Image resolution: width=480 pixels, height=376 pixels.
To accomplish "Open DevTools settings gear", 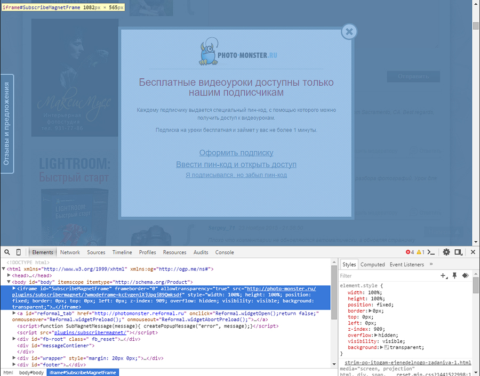I will pos(446,252).
